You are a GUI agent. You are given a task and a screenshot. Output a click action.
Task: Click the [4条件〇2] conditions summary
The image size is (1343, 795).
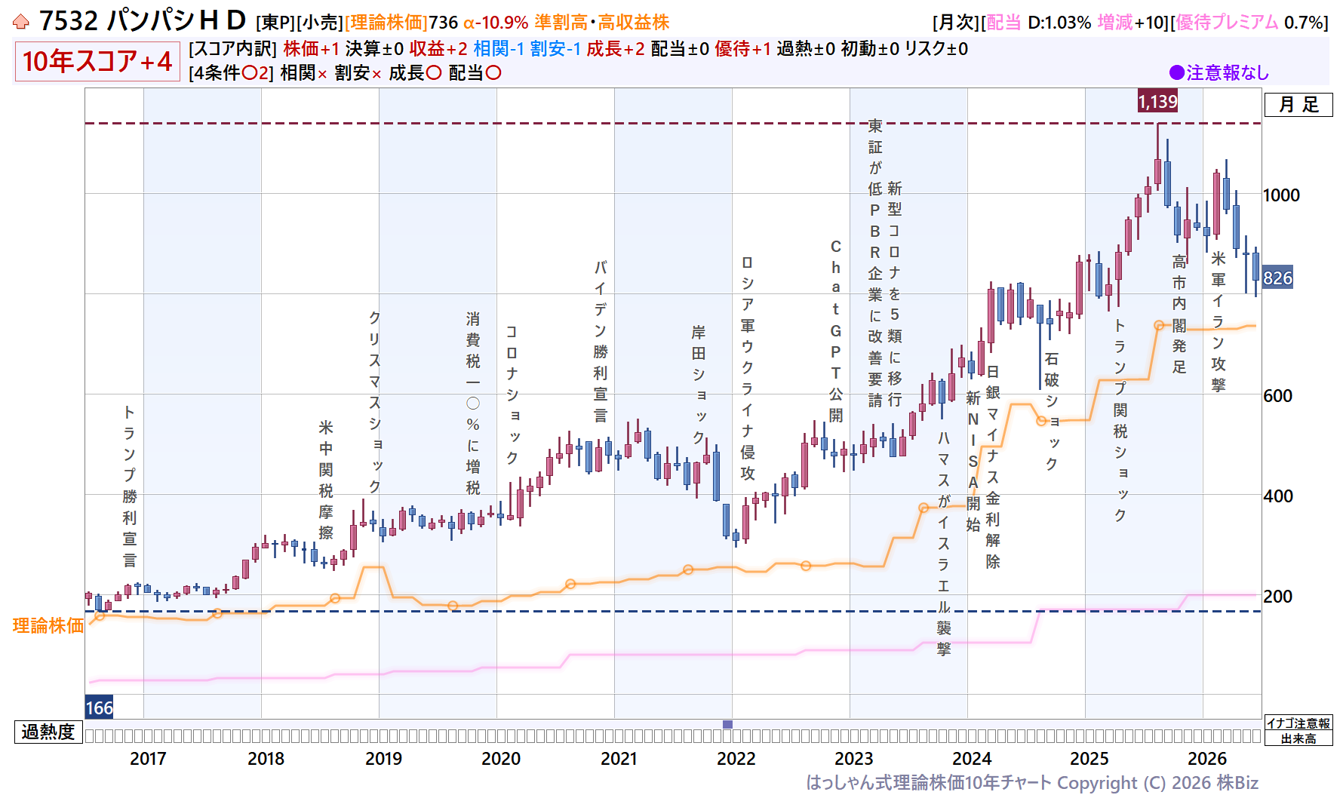(x=231, y=73)
